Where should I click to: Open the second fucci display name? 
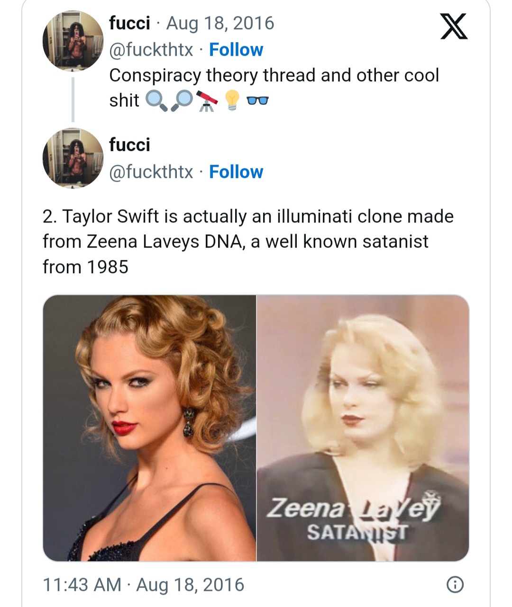tap(129, 145)
